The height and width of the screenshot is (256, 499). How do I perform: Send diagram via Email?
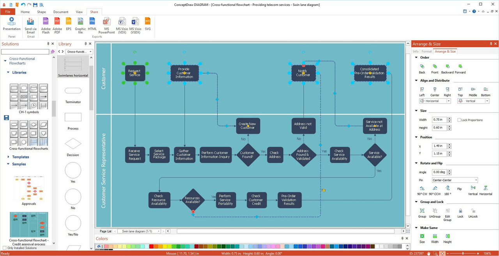point(30,26)
